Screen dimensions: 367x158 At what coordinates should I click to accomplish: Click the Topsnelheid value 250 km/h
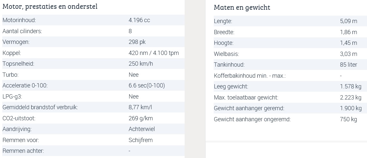click(141, 64)
